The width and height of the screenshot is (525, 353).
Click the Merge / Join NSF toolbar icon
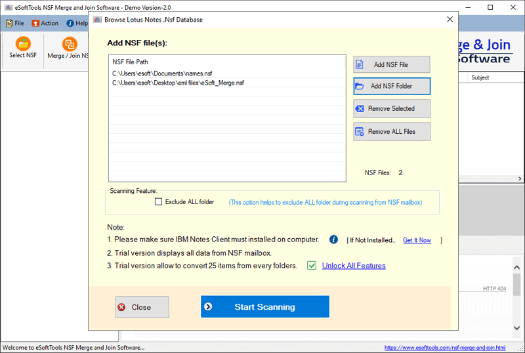click(69, 44)
